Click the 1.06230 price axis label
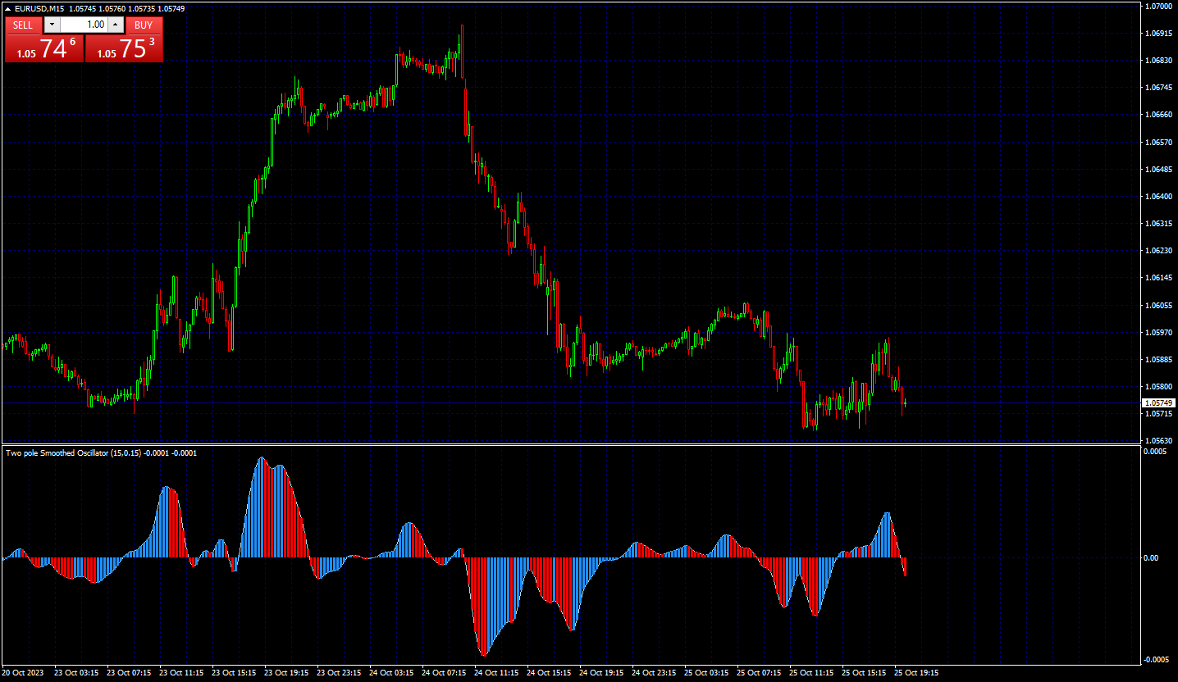Image resolution: width=1178 pixels, height=682 pixels. 1157,251
